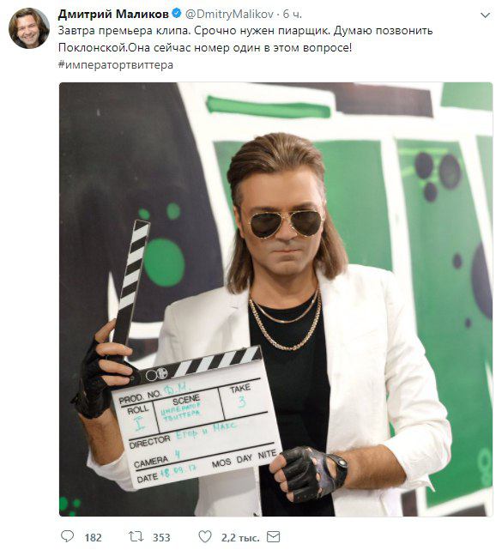Like the tweet with the heart icon
This screenshot has width=502, height=550.
coord(205,536)
